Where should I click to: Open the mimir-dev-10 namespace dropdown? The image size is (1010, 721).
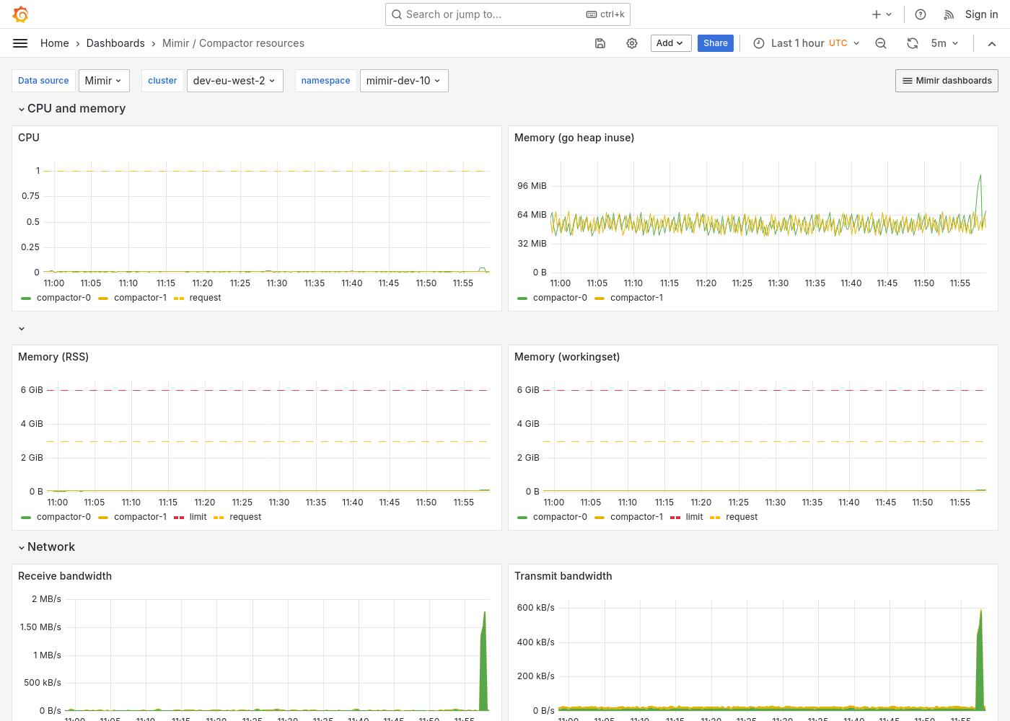pyautogui.click(x=404, y=80)
